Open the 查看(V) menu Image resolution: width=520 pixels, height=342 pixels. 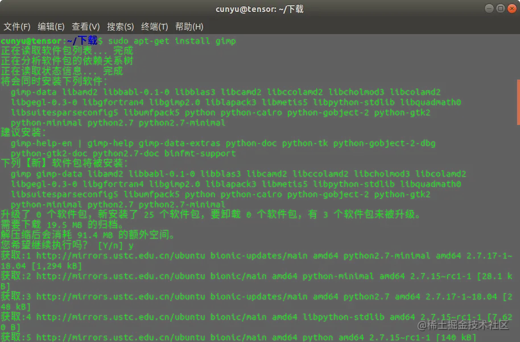[x=85, y=27]
